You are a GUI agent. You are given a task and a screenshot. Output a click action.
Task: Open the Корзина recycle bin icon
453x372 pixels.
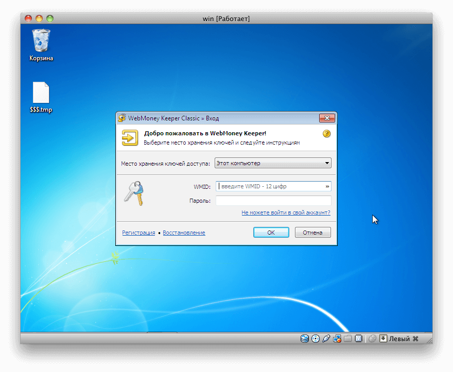point(41,45)
